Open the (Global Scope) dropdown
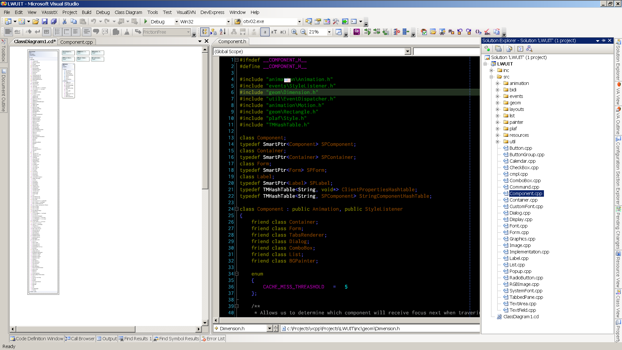The height and width of the screenshot is (350, 622). pyautogui.click(x=407, y=51)
